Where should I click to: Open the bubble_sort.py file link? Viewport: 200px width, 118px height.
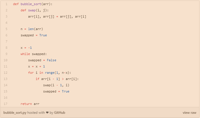tap(15, 113)
